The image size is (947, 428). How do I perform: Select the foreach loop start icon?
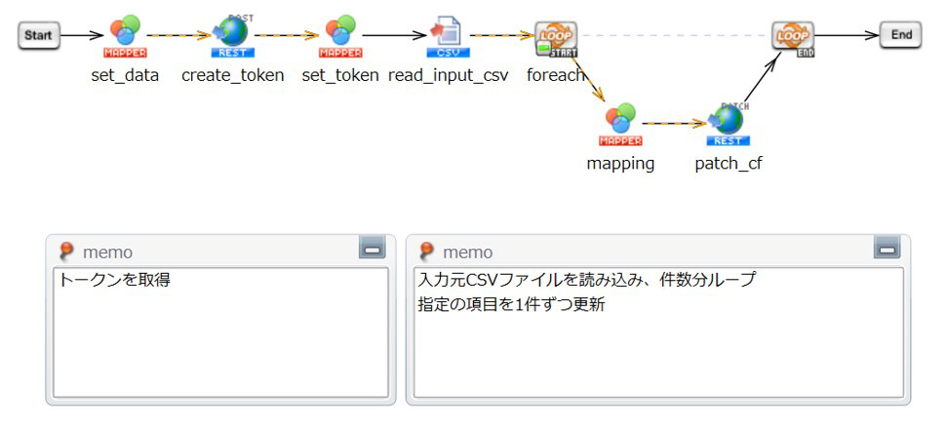click(x=556, y=38)
